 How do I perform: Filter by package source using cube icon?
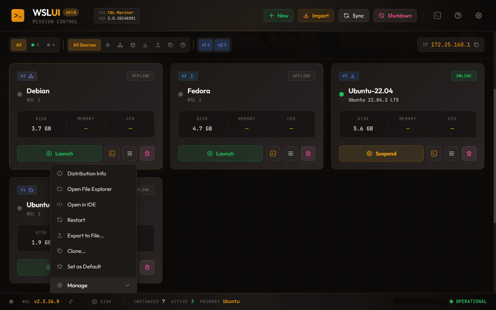(x=132, y=45)
